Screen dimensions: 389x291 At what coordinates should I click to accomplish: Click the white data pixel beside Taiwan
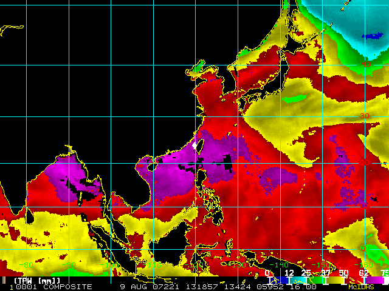click(x=194, y=145)
